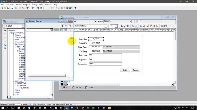Expand the LOVs node
Image resolution: width=197 pixels, height=110 pixels.
14,94
